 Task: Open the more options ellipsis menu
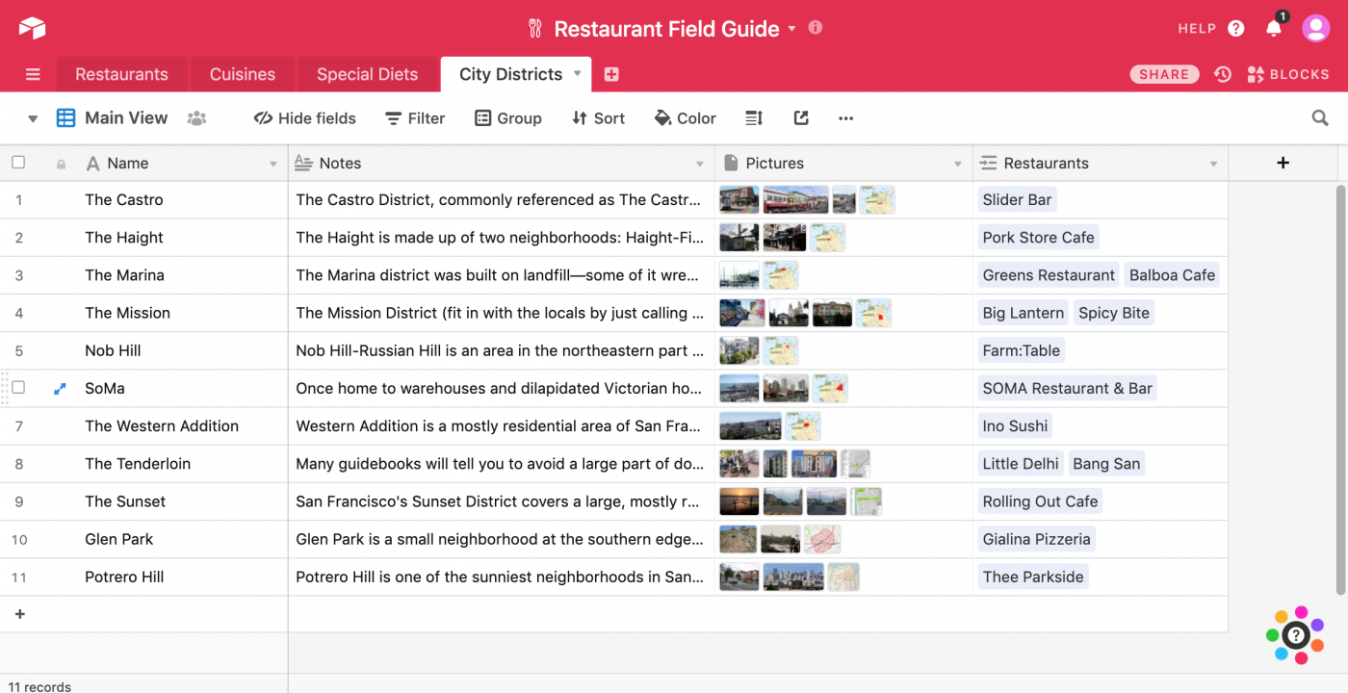(x=845, y=118)
